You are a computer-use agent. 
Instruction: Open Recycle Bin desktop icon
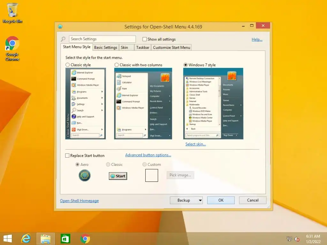click(x=12, y=13)
